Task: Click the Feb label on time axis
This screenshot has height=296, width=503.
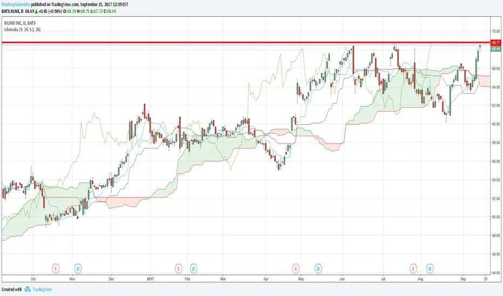Action: (x=187, y=279)
